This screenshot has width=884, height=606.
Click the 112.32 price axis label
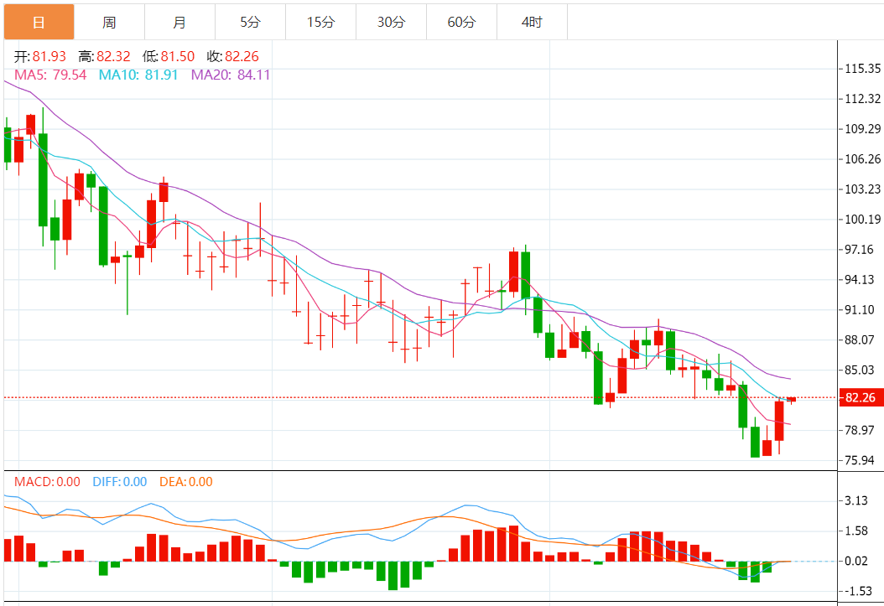(862, 99)
